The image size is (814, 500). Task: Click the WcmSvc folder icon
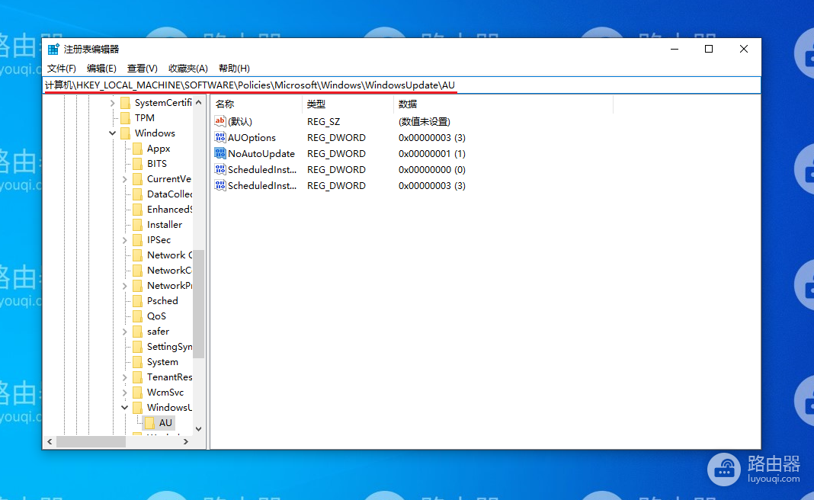(x=137, y=393)
